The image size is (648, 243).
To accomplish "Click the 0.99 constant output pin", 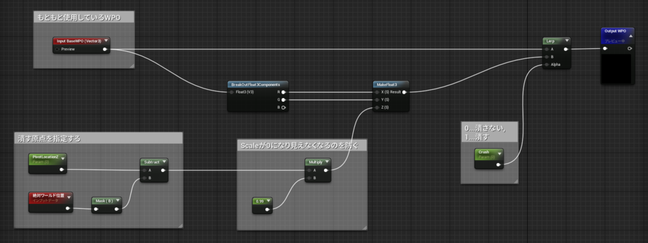I will [268, 209].
